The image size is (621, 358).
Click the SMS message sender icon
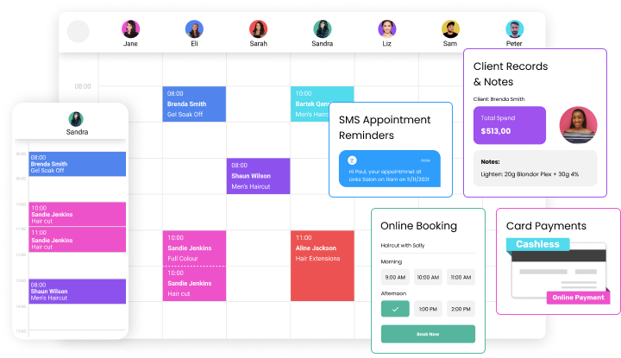tap(352, 160)
